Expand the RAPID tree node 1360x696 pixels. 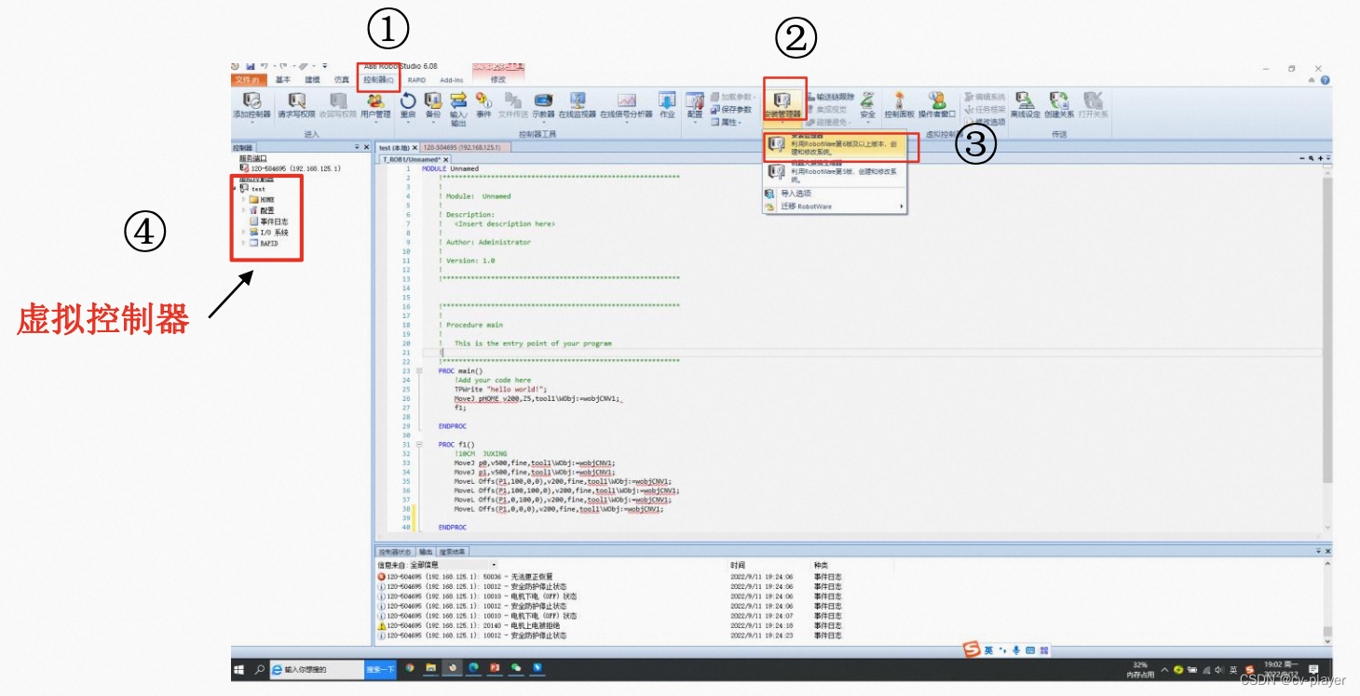pos(244,243)
